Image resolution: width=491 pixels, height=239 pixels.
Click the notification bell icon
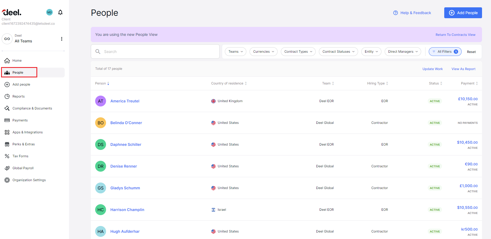60,12
